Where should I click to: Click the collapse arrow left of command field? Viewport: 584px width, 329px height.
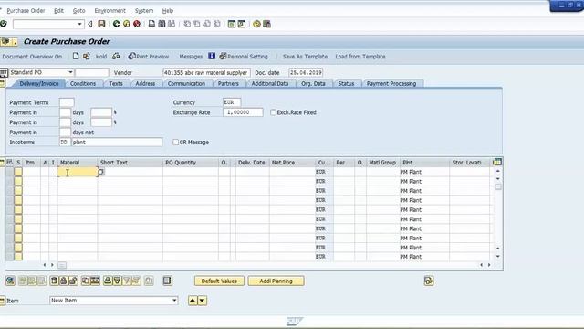[x=90, y=25]
